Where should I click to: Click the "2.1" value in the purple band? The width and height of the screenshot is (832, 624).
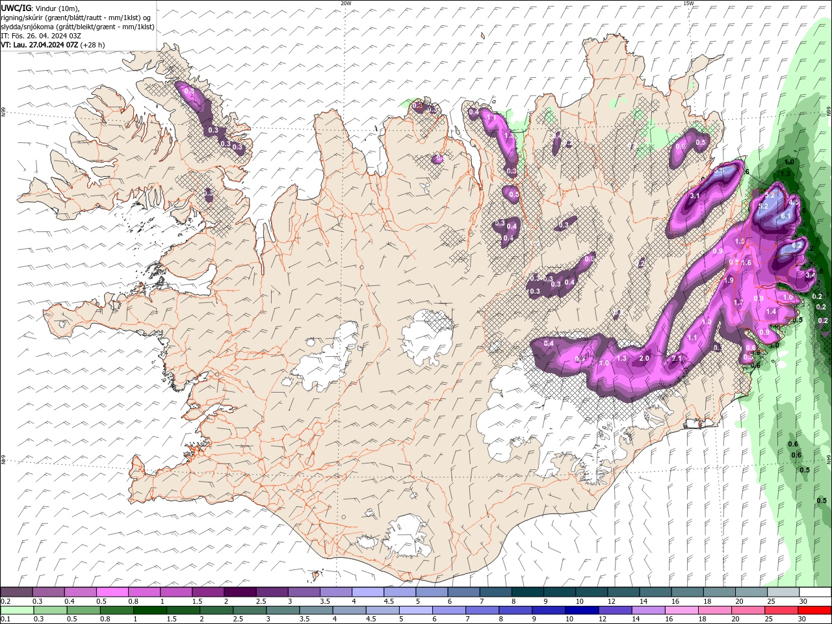point(676,359)
